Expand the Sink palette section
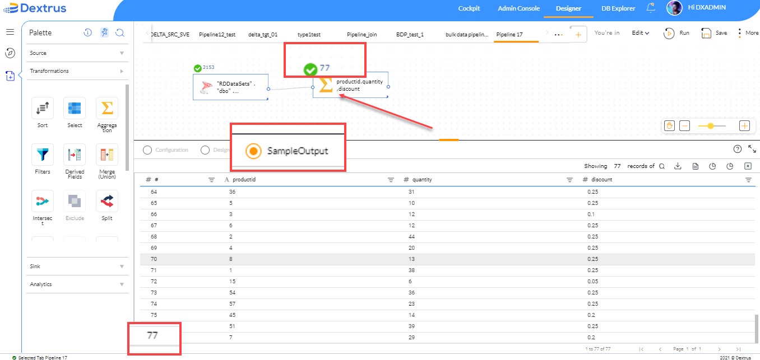760x360 pixels. point(77,267)
